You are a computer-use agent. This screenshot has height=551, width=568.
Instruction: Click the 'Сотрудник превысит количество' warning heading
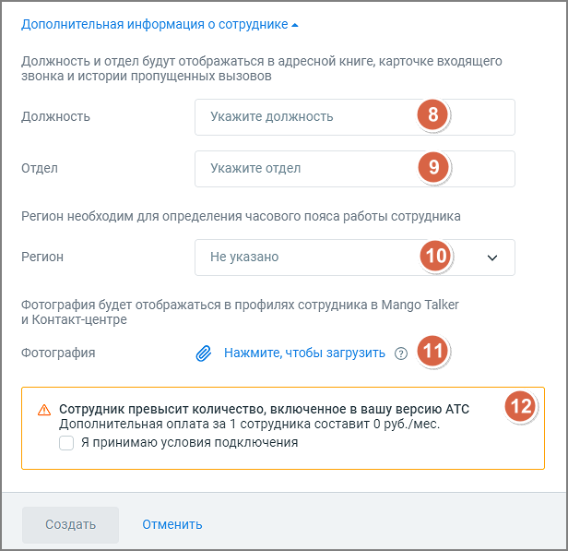(264, 409)
